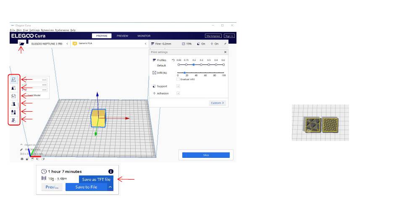
Task: Expand save options arrow next to Save to File
Action: [x=110, y=187]
